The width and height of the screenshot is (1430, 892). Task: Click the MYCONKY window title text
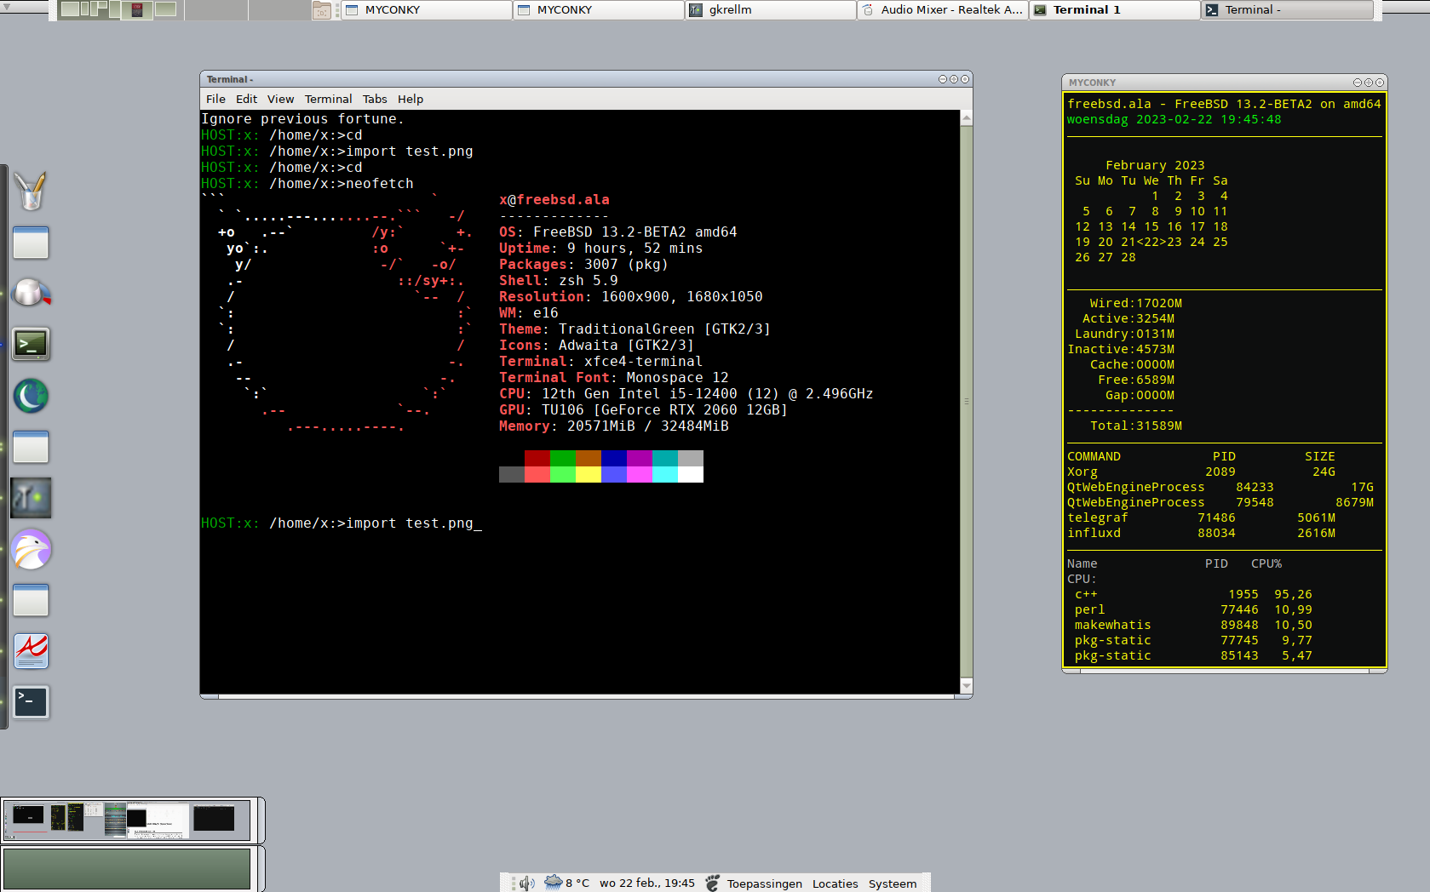pos(1092,83)
